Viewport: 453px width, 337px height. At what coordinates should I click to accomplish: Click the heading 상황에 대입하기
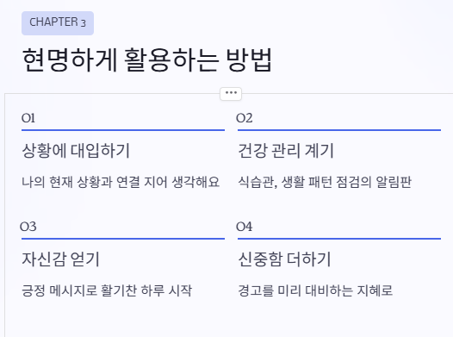76,151
